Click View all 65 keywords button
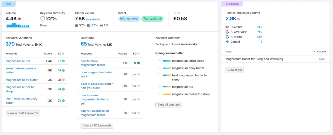The height and width of the screenshot is (135, 333). [97, 126]
